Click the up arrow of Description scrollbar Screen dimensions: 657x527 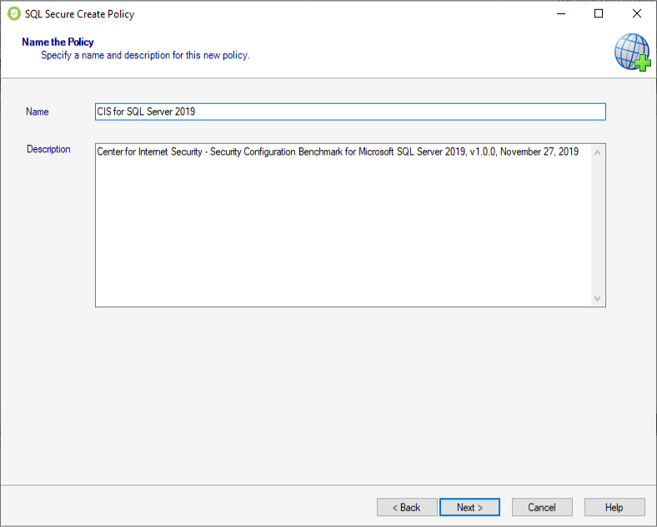coord(597,152)
